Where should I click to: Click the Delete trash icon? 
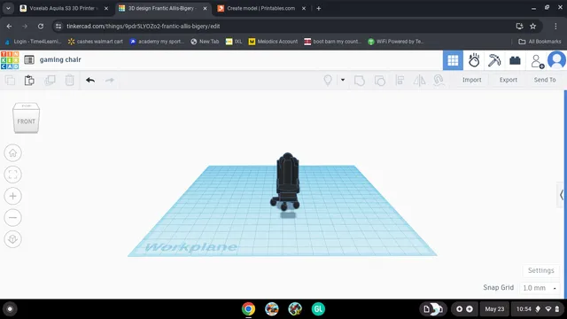tap(69, 80)
